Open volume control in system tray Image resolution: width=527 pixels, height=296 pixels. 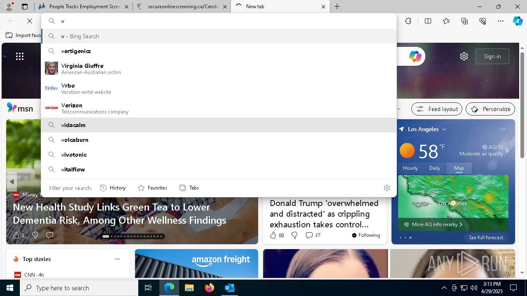tap(474, 288)
